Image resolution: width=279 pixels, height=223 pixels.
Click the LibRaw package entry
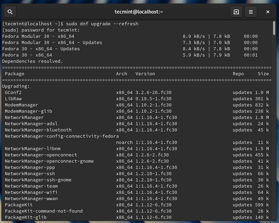13,99
